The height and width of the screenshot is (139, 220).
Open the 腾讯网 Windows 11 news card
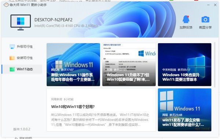(x=73, y=64)
